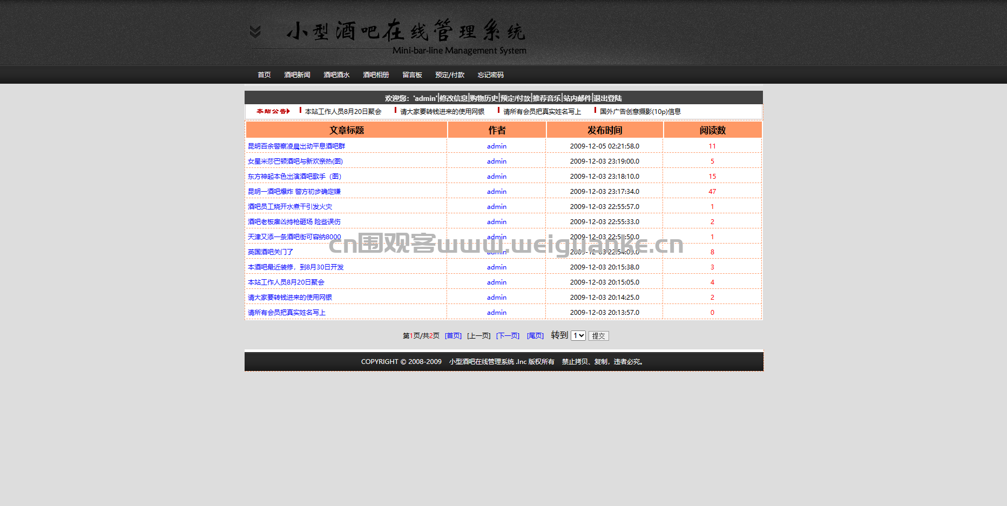This screenshot has height=506, width=1007.
Task: Click 退出登陆 to log out
Action: [x=608, y=98]
